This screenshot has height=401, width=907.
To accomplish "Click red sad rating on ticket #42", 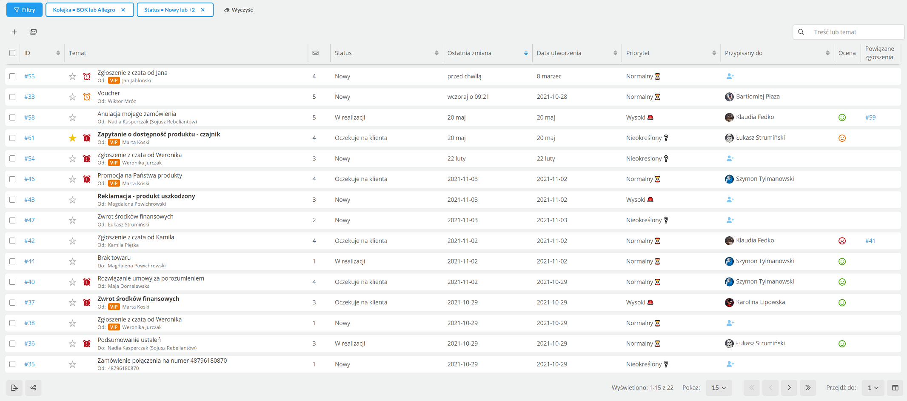I will point(842,241).
